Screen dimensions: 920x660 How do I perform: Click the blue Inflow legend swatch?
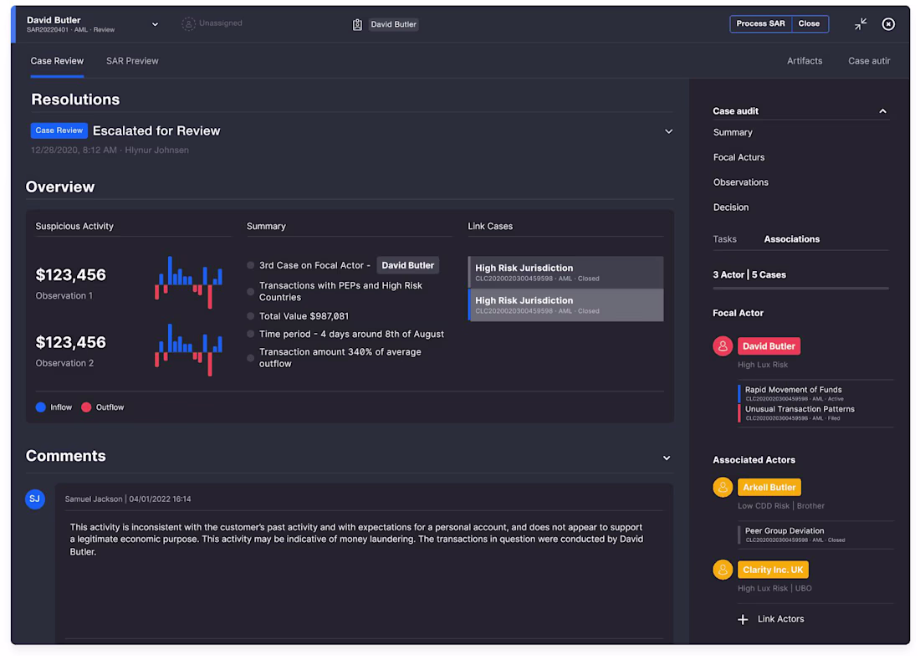[40, 407]
